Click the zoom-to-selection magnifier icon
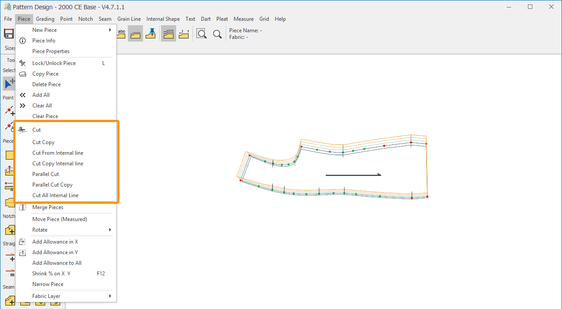The height and width of the screenshot is (309, 562). click(x=201, y=34)
